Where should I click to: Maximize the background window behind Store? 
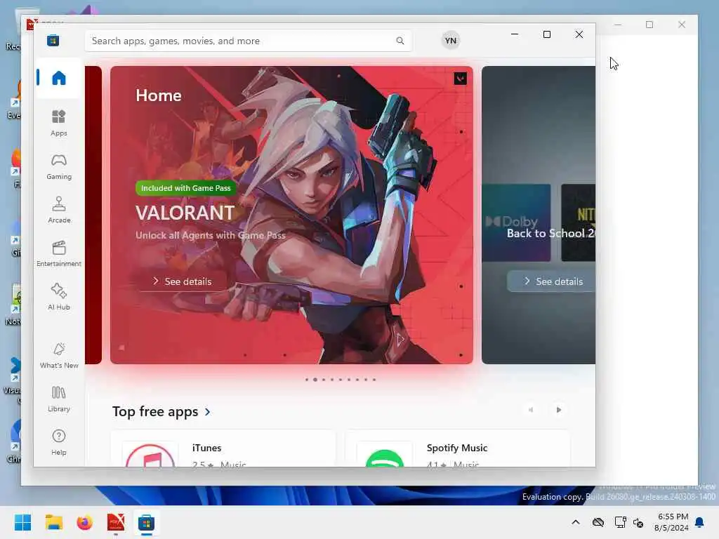point(649,25)
